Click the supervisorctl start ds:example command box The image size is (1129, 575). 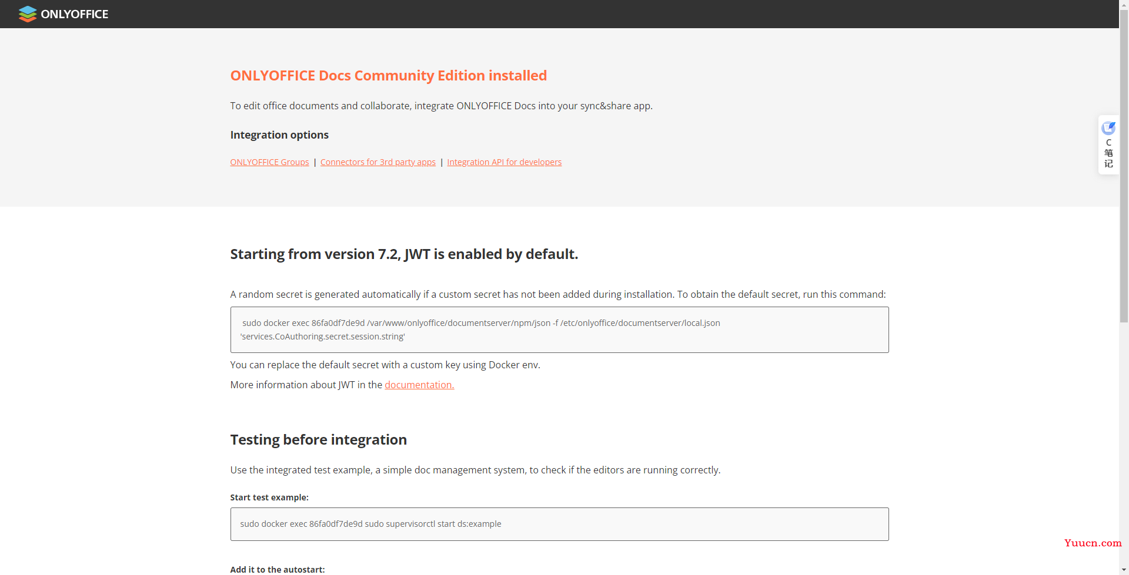pos(559,524)
